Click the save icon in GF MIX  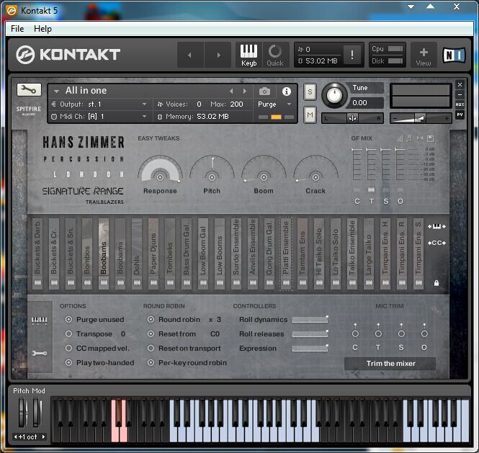pyautogui.click(x=430, y=139)
